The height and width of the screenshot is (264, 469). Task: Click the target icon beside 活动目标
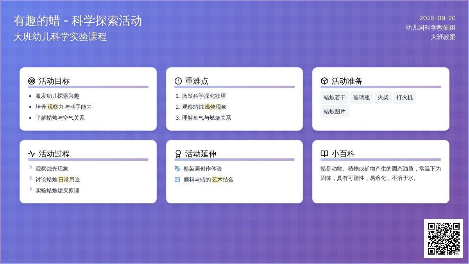pos(32,81)
